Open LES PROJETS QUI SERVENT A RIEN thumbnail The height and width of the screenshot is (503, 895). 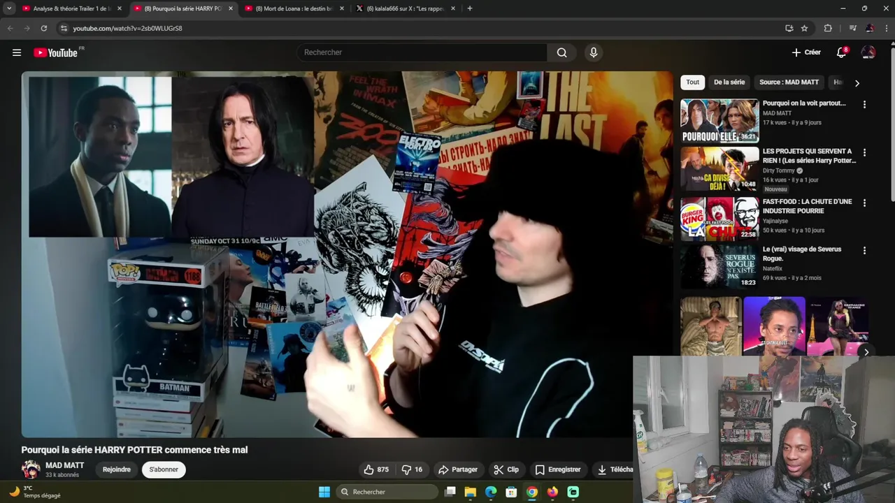719,168
